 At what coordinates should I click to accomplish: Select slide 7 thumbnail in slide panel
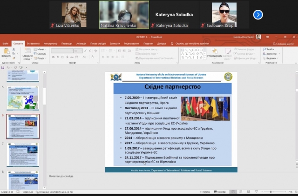point(23,155)
